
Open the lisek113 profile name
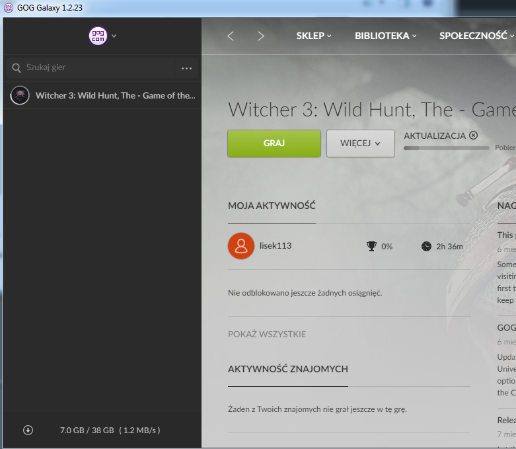[276, 246]
